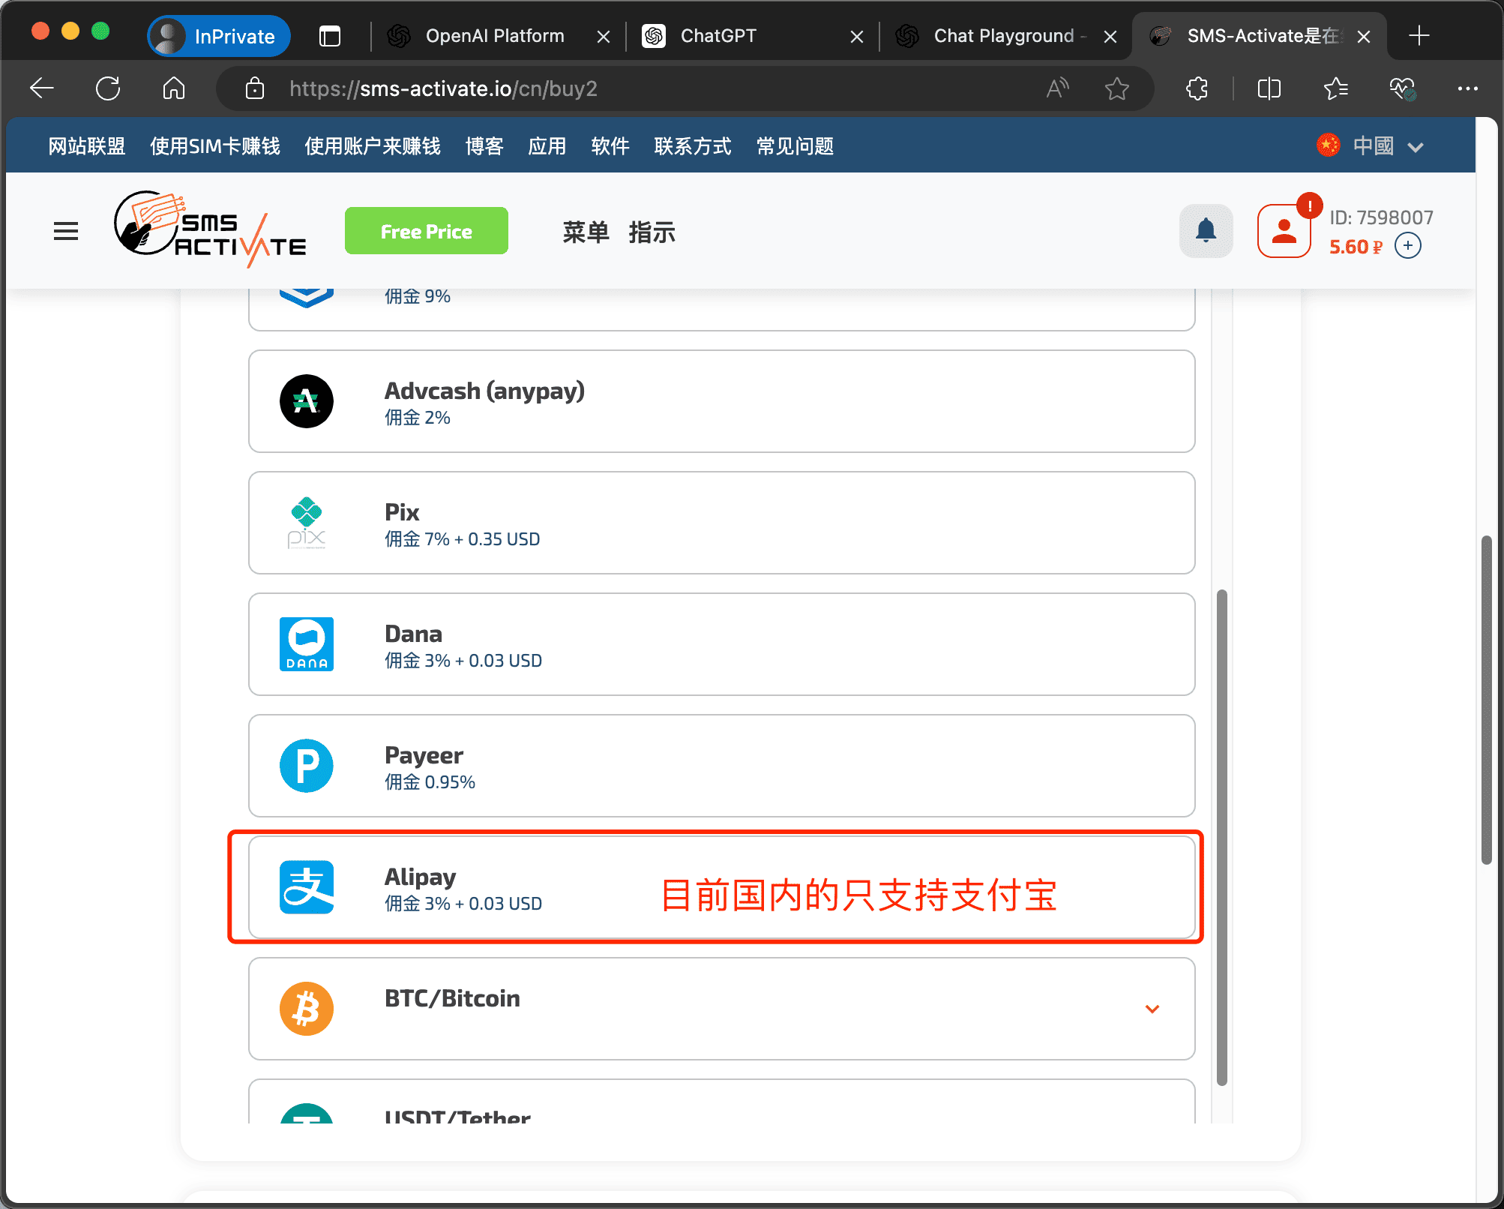Open the hamburger menu
Screen dimensions: 1504x1209
click(66, 230)
